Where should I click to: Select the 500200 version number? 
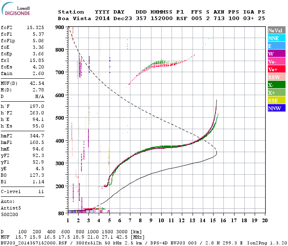9,215
